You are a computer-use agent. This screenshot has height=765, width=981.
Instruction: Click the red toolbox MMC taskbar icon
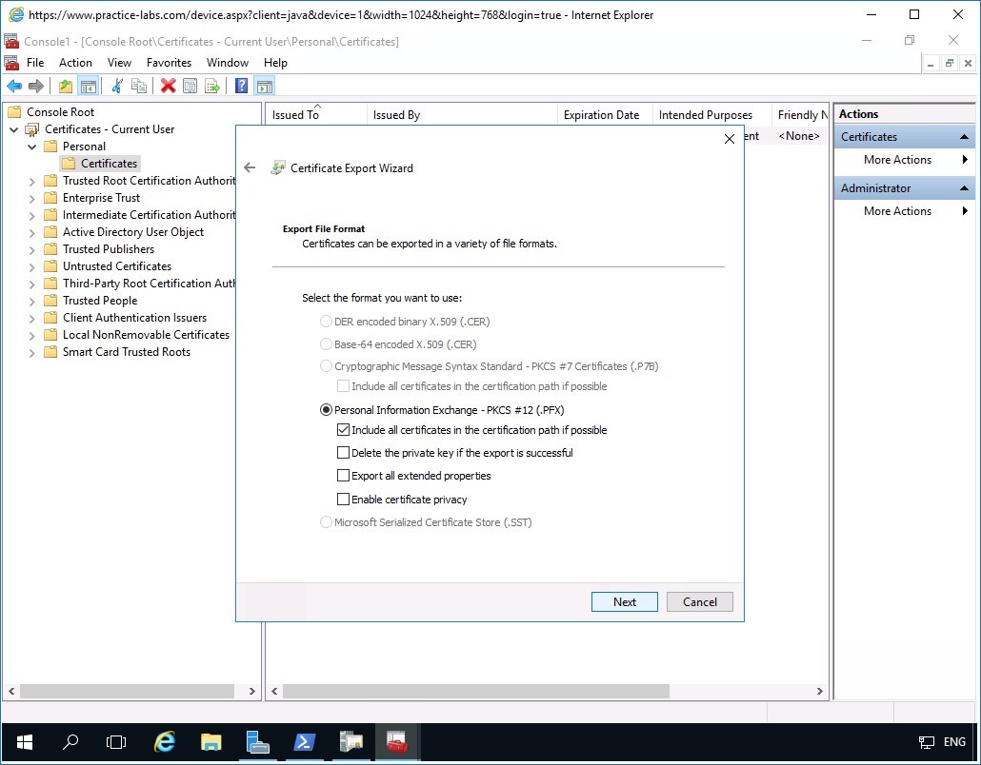[x=397, y=742]
